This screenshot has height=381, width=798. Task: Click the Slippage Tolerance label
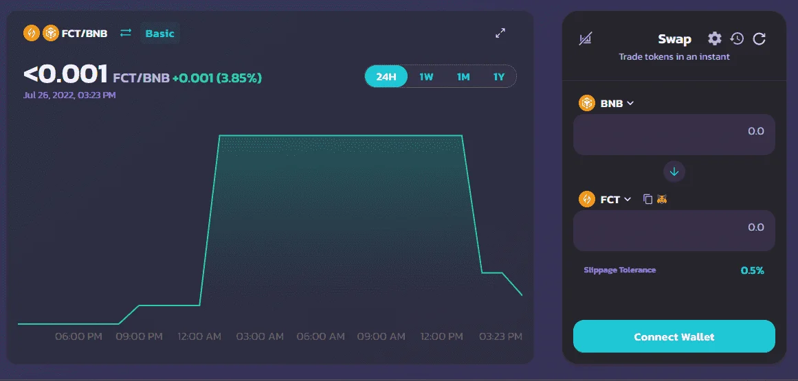tap(620, 270)
